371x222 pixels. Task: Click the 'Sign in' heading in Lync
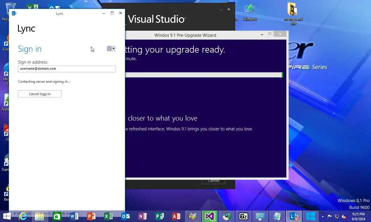click(30, 49)
